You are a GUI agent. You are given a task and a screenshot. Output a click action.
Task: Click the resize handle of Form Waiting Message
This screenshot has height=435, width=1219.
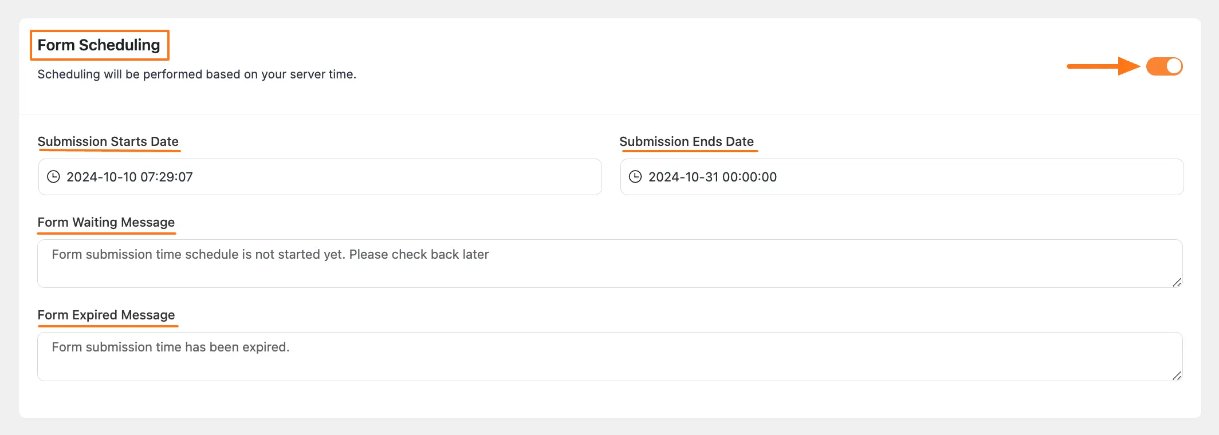click(x=1176, y=282)
